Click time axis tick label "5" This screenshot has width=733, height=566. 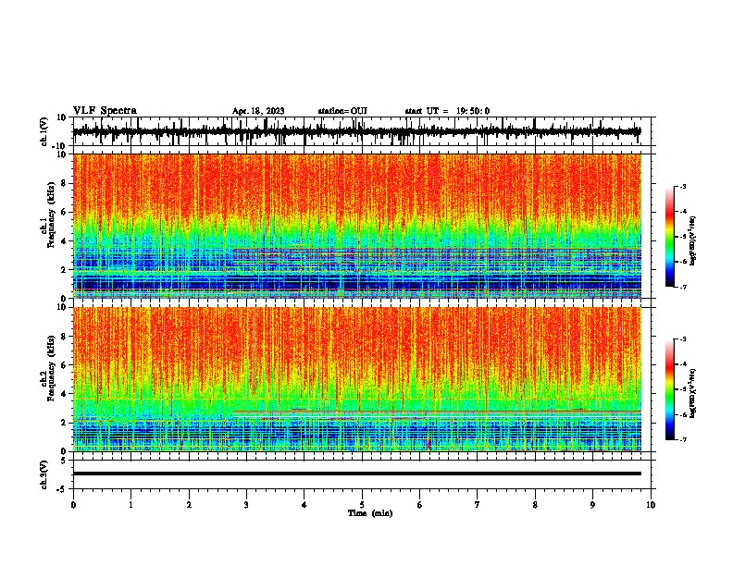point(362,505)
